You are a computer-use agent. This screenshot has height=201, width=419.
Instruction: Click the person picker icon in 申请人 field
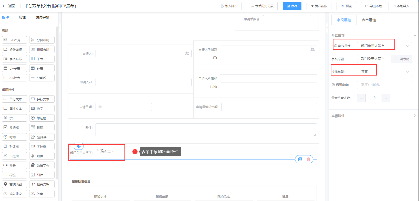tap(187, 53)
